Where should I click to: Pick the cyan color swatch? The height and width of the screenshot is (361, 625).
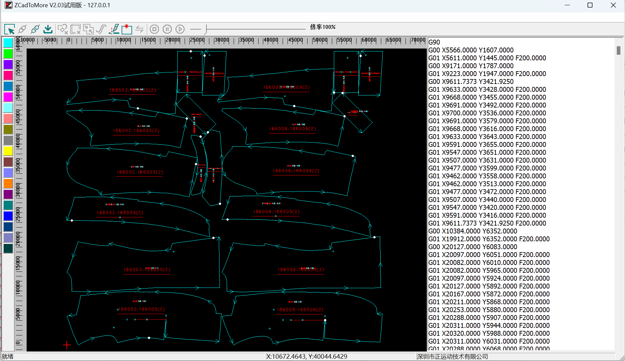click(x=8, y=43)
